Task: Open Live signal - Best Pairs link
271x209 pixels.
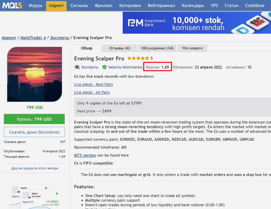Action: click(x=94, y=84)
